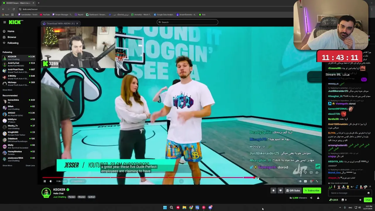Seek on the red video progress bar
This screenshot has width=375, height=211.
(x=149, y=177)
